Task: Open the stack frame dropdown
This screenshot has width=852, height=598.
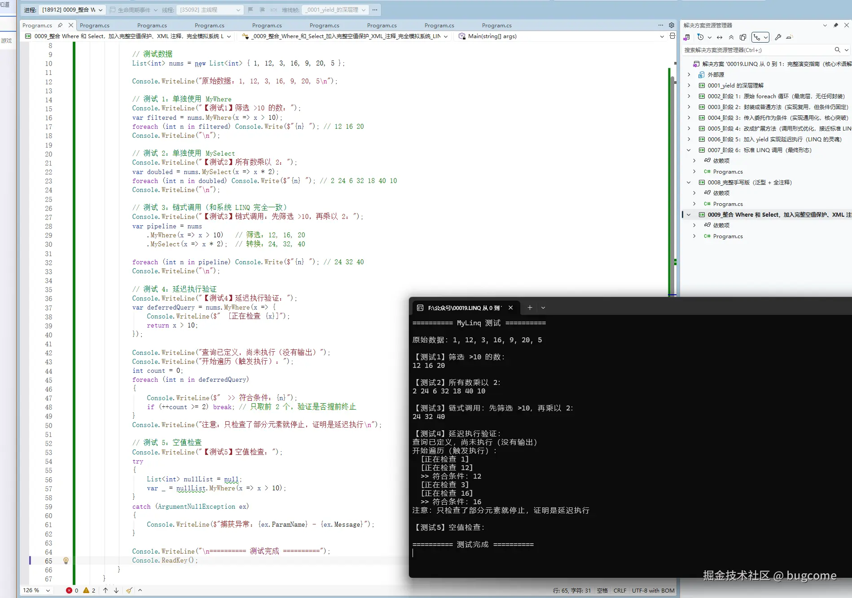Action: pos(335,9)
